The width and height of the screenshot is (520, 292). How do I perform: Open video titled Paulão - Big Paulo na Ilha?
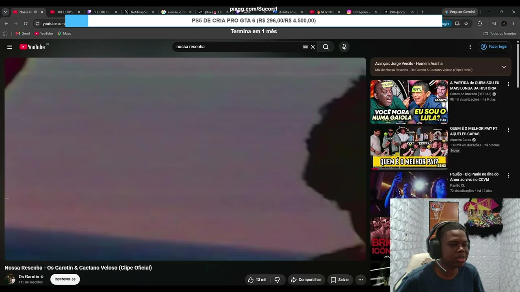(474, 177)
